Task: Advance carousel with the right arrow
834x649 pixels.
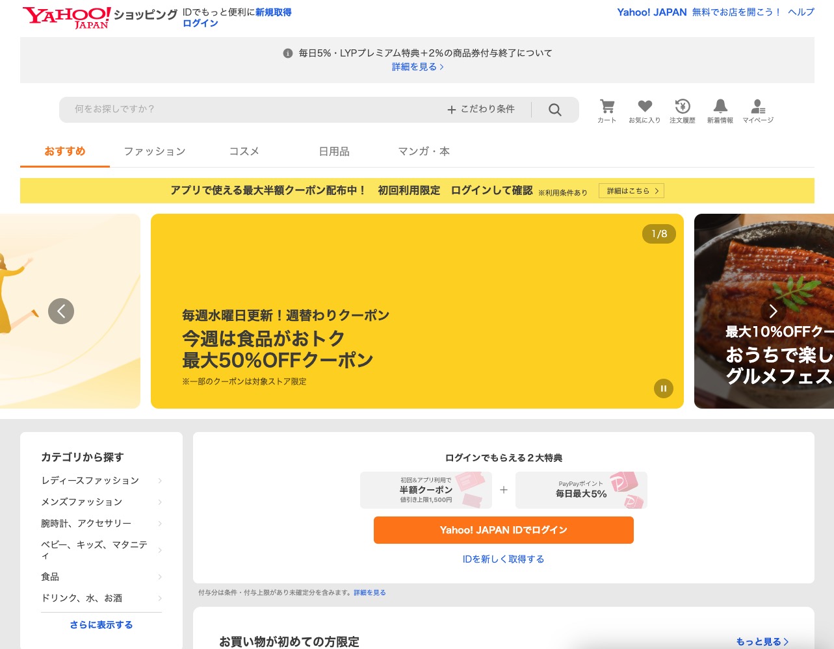Action: (773, 311)
